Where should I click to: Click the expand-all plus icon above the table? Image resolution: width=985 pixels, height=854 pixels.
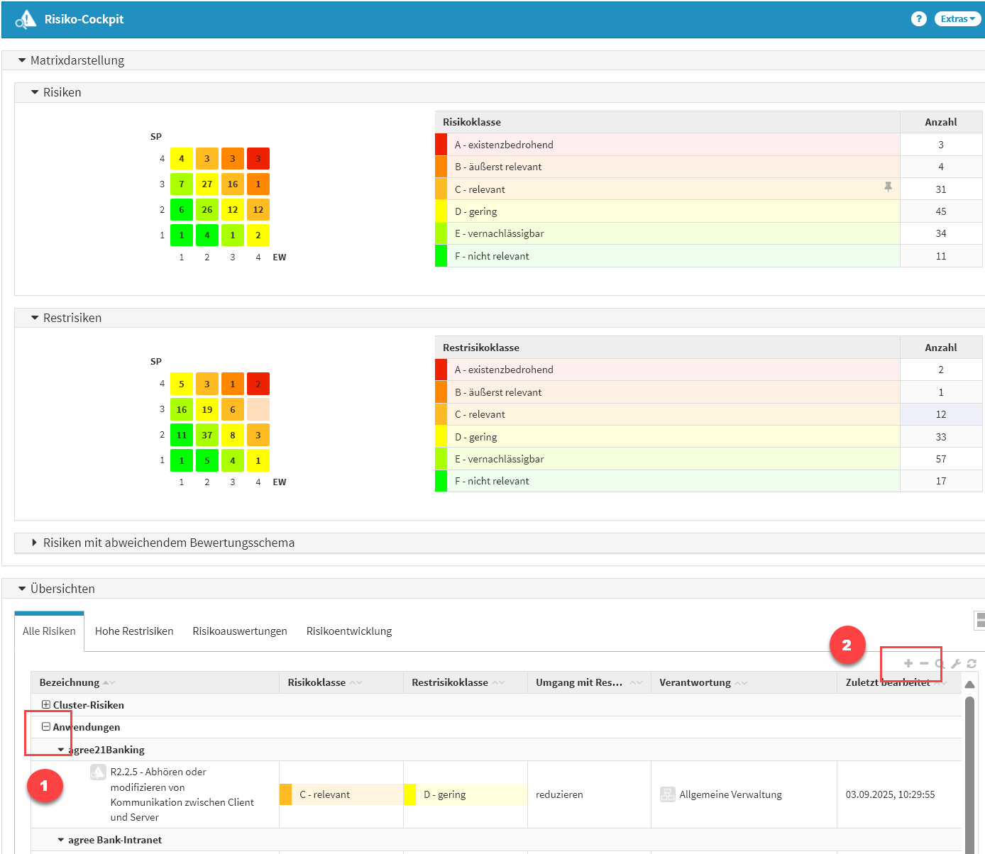[908, 664]
